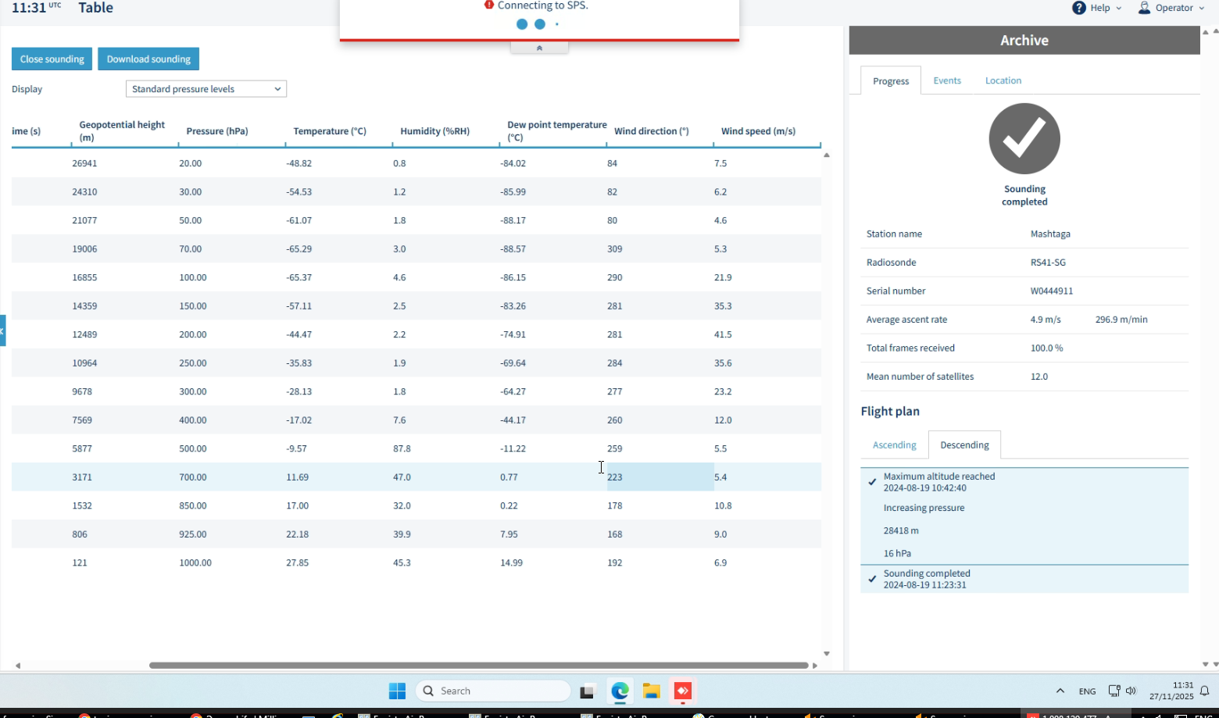Click the magnifier icon in taskbar search

(x=428, y=691)
